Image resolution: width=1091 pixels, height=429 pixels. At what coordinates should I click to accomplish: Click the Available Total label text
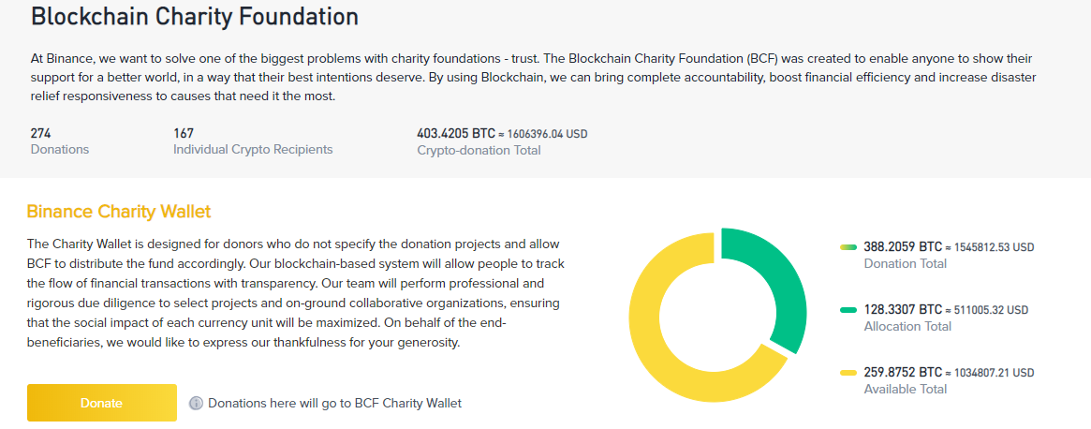tap(906, 389)
